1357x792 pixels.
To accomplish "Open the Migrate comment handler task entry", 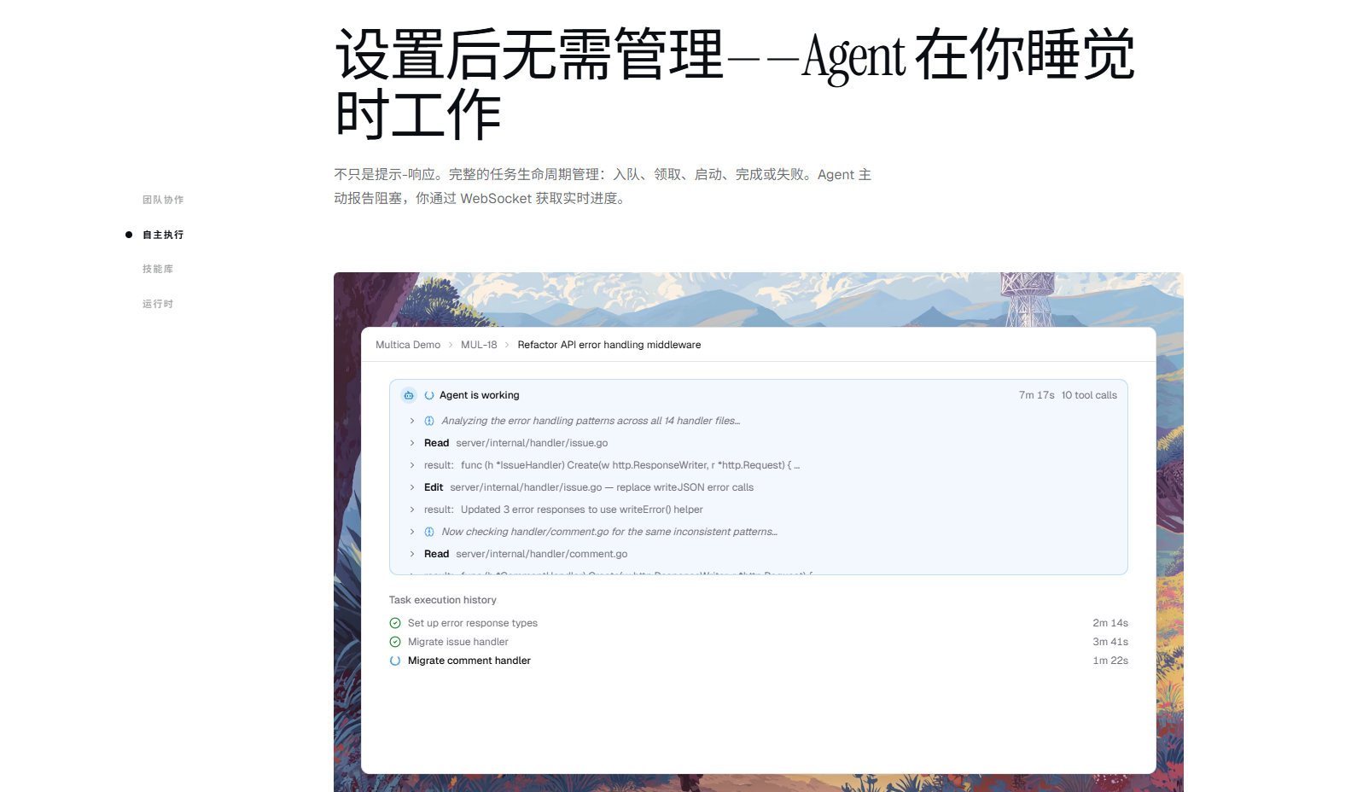I will tap(469, 661).
